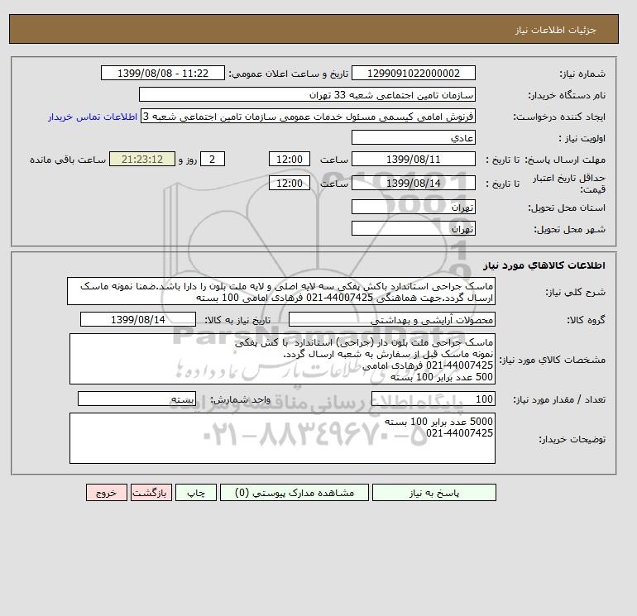Click delivery city field تهران
The width and height of the screenshot is (637, 616).
(x=413, y=228)
